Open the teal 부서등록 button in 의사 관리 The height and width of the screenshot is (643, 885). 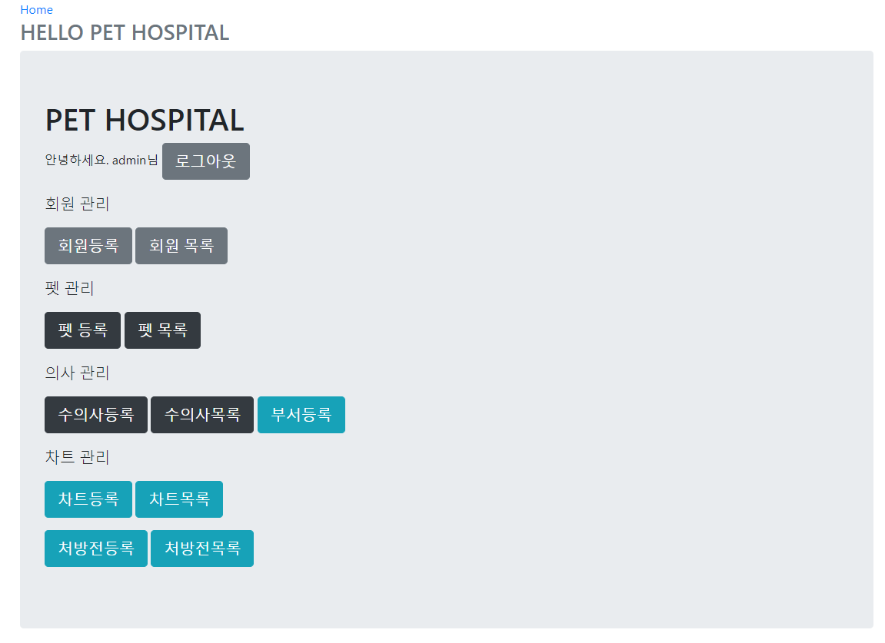[x=301, y=415]
